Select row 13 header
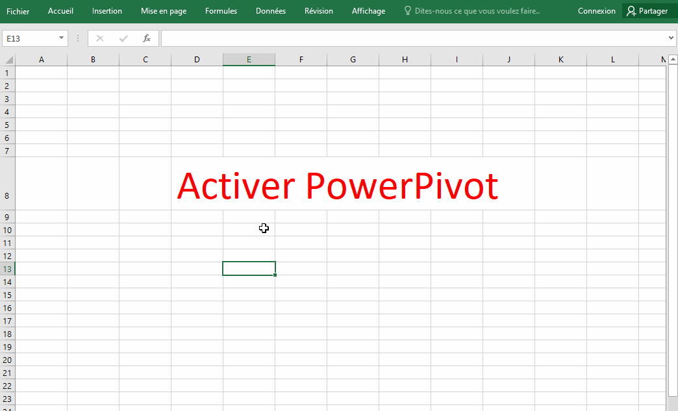The height and width of the screenshot is (411, 678). pyautogui.click(x=7, y=269)
